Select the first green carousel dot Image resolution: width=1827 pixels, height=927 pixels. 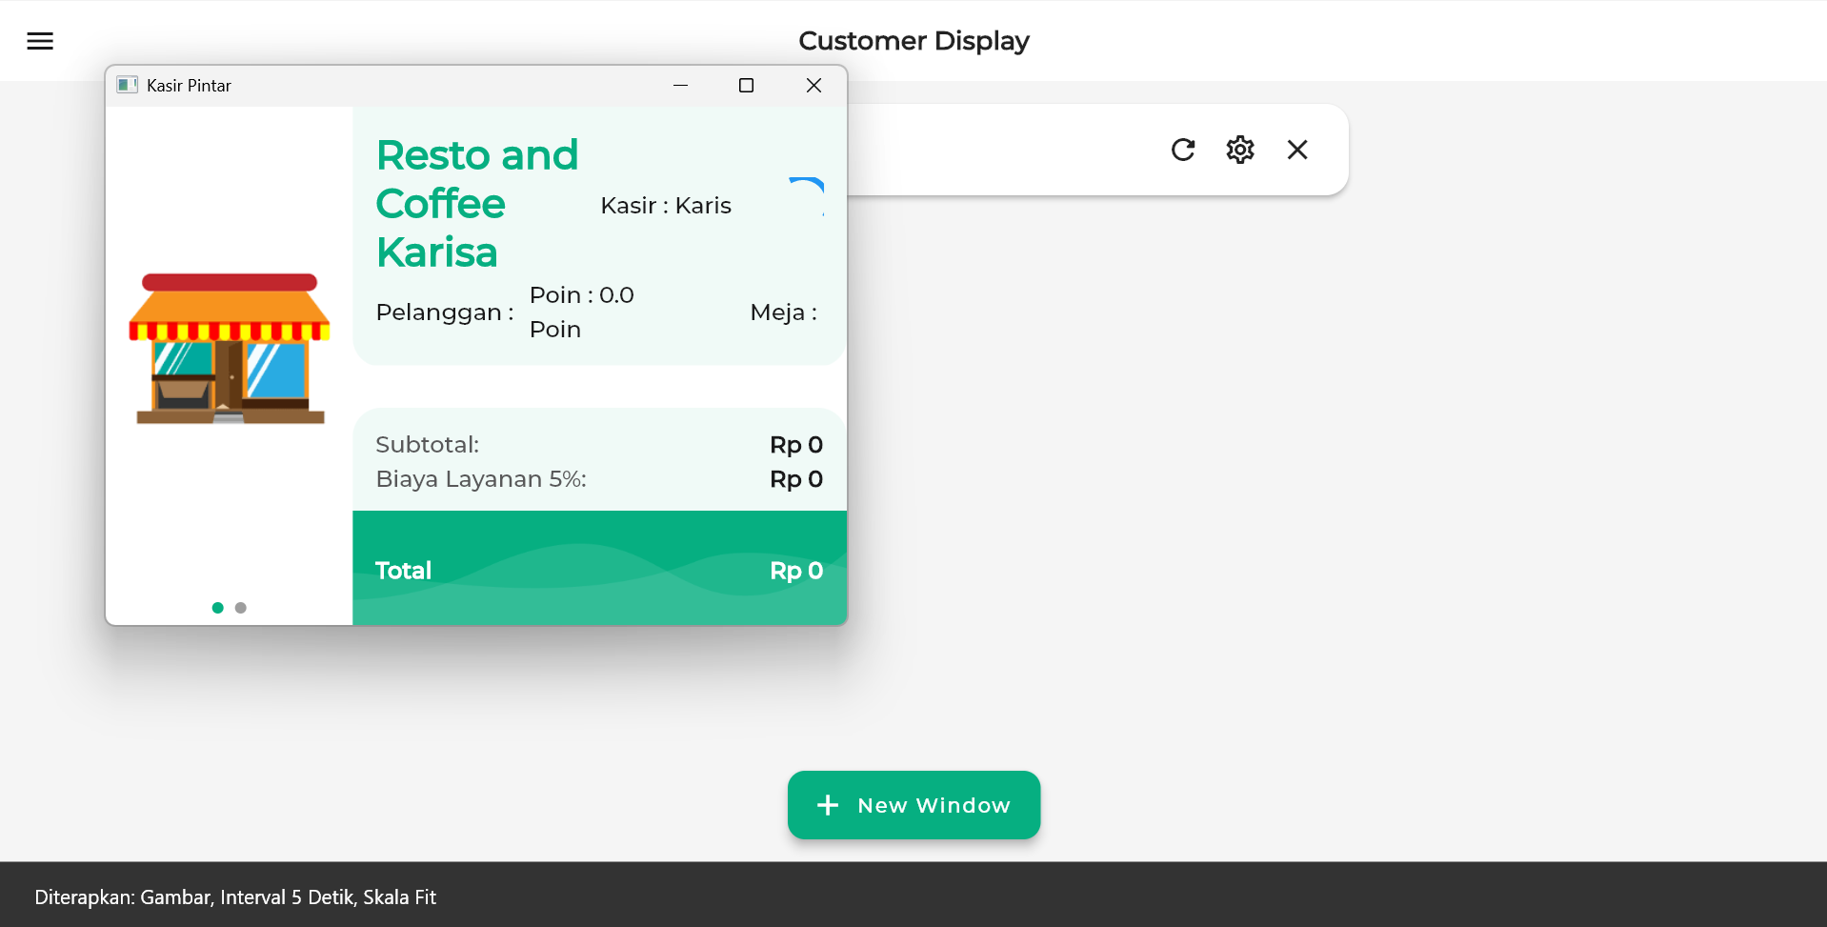pos(218,608)
